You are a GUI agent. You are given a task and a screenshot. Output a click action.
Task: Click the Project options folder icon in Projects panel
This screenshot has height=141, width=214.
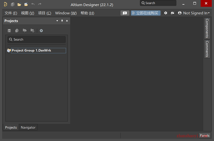[32, 31]
